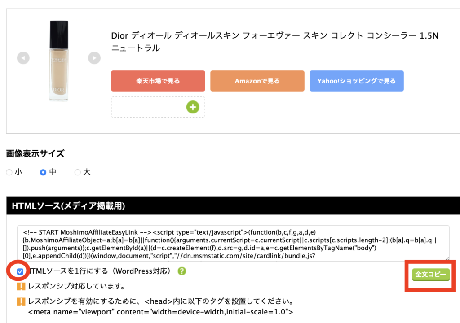Click the HTMLソース(メディア掲載用) header
This screenshot has height=323, width=460.
coord(69,206)
